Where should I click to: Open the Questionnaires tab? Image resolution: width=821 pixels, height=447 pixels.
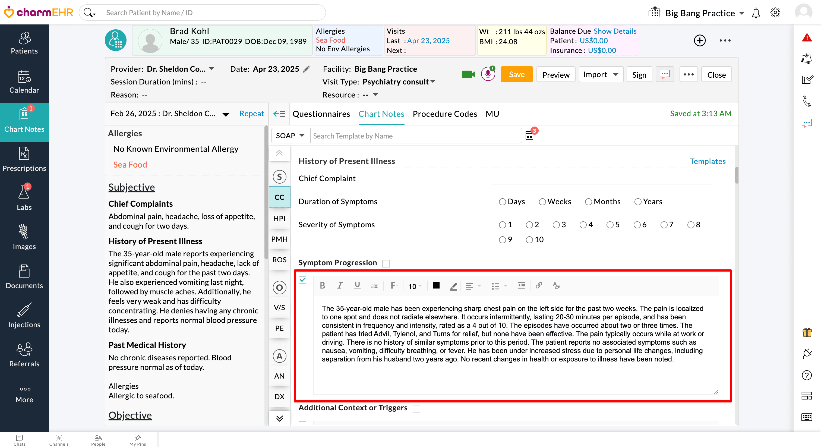click(321, 114)
